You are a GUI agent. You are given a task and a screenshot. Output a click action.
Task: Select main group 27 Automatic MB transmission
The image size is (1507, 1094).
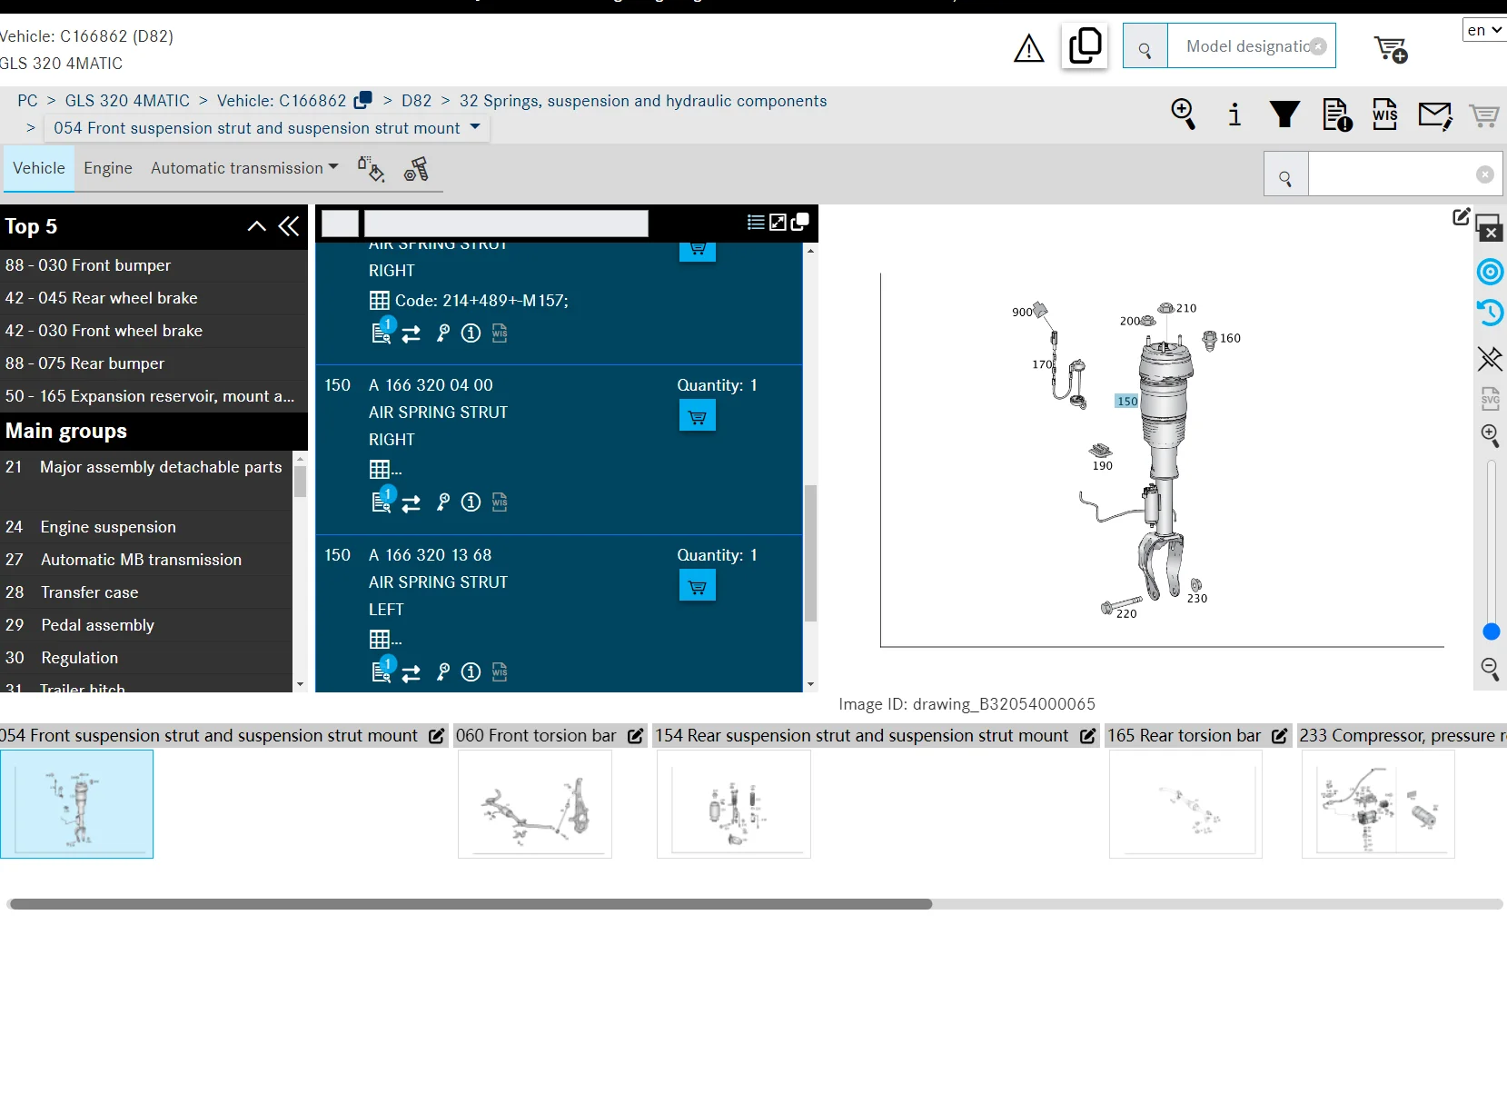(x=146, y=560)
